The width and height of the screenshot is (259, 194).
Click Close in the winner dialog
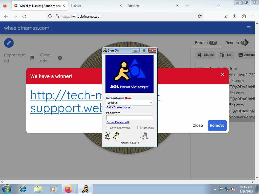[198, 125]
